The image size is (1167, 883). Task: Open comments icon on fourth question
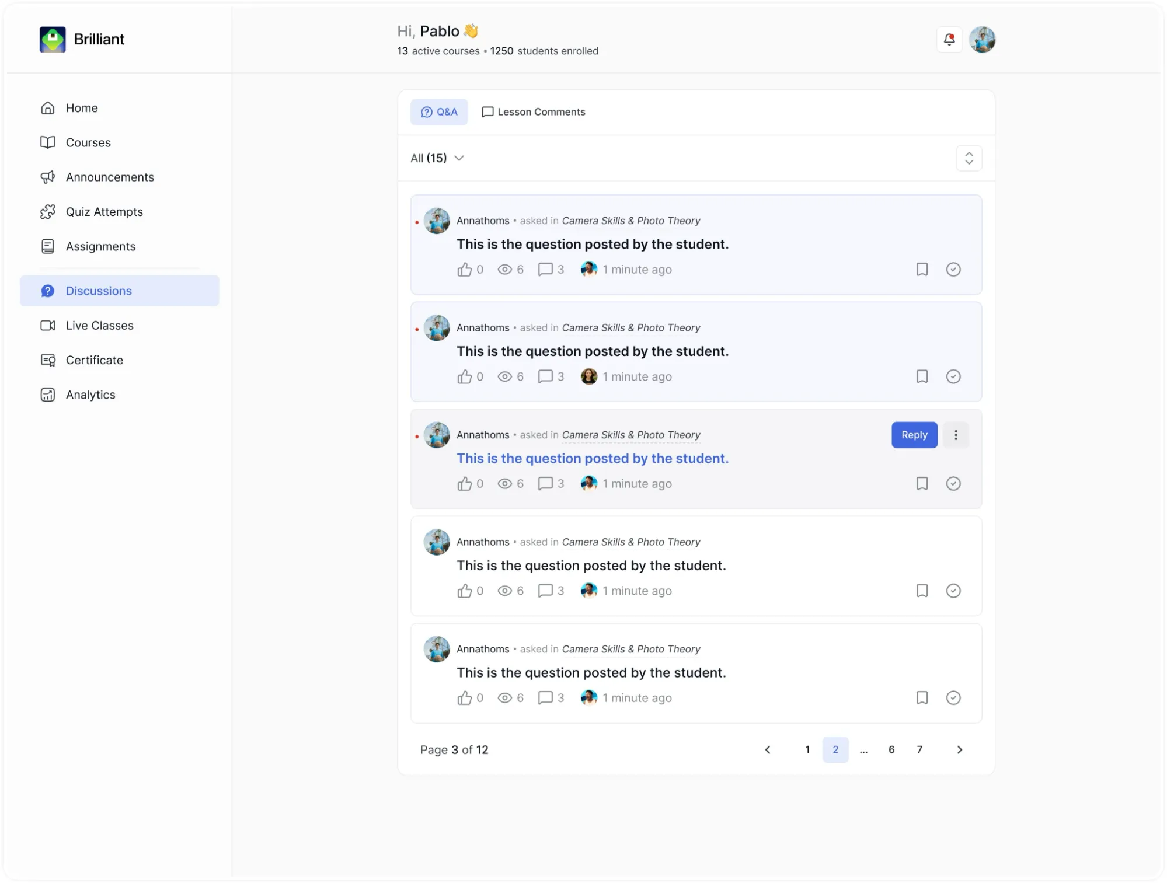point(545,591)
